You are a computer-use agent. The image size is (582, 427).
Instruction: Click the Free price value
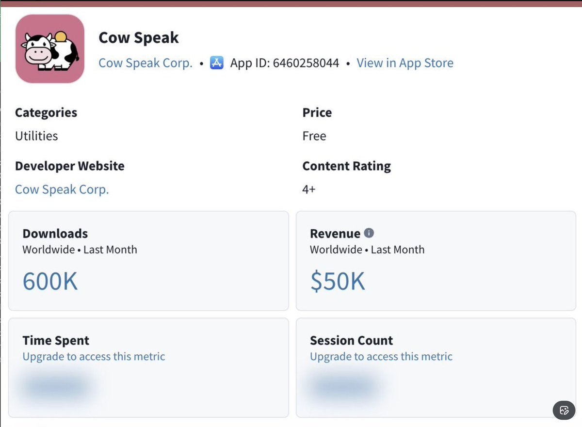pos(314,136)
